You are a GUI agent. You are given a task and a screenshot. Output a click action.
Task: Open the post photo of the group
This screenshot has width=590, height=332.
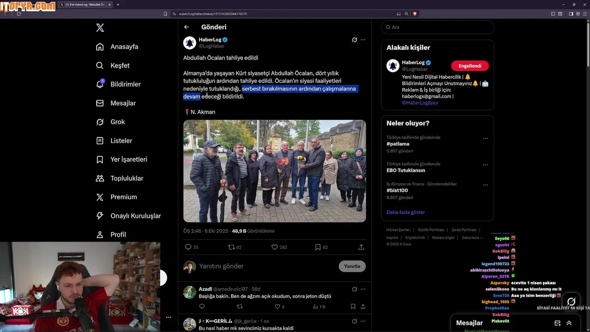pyautogui.click(x=275, y=171)
